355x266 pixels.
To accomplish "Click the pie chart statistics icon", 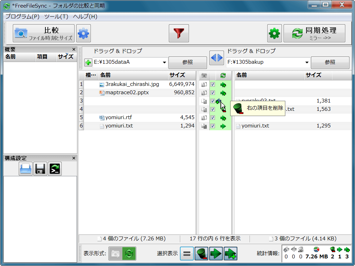I will coord(317,249).
